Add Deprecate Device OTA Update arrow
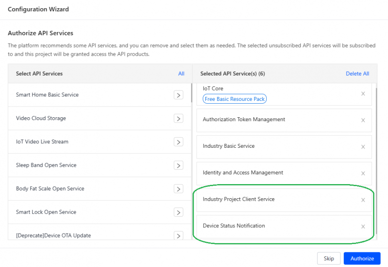 [x=178, y=236]
